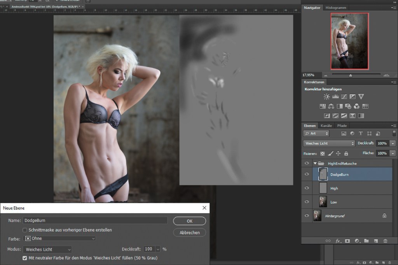Image resolution: width=398 pixels, height=265 pixels.
Task: Switch to the Kanäle tab
Action: 326,126
